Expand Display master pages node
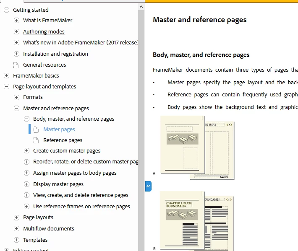The image size is (298, 251). click(26, 184)
